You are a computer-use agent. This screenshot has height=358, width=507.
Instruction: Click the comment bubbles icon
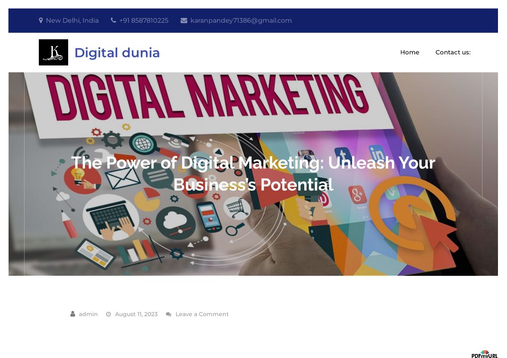(168, 314)
